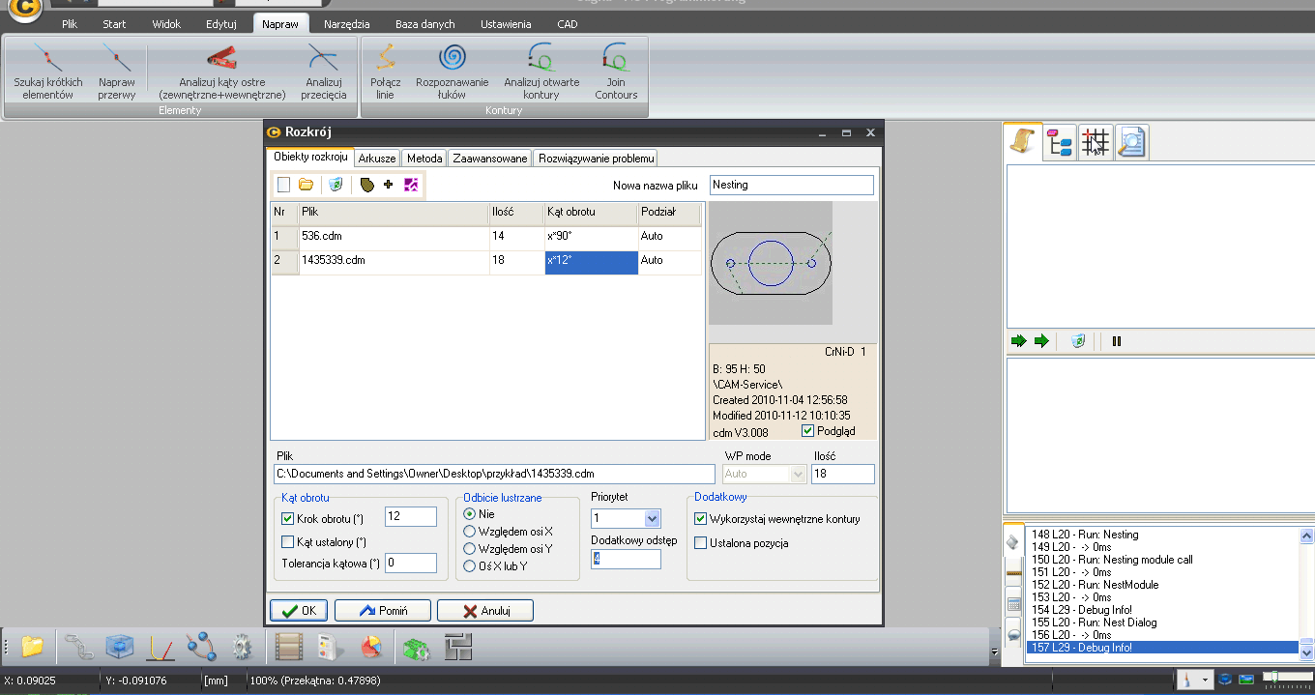
Task: Open the Zaawansowane tab
Action: coord(490,159)
